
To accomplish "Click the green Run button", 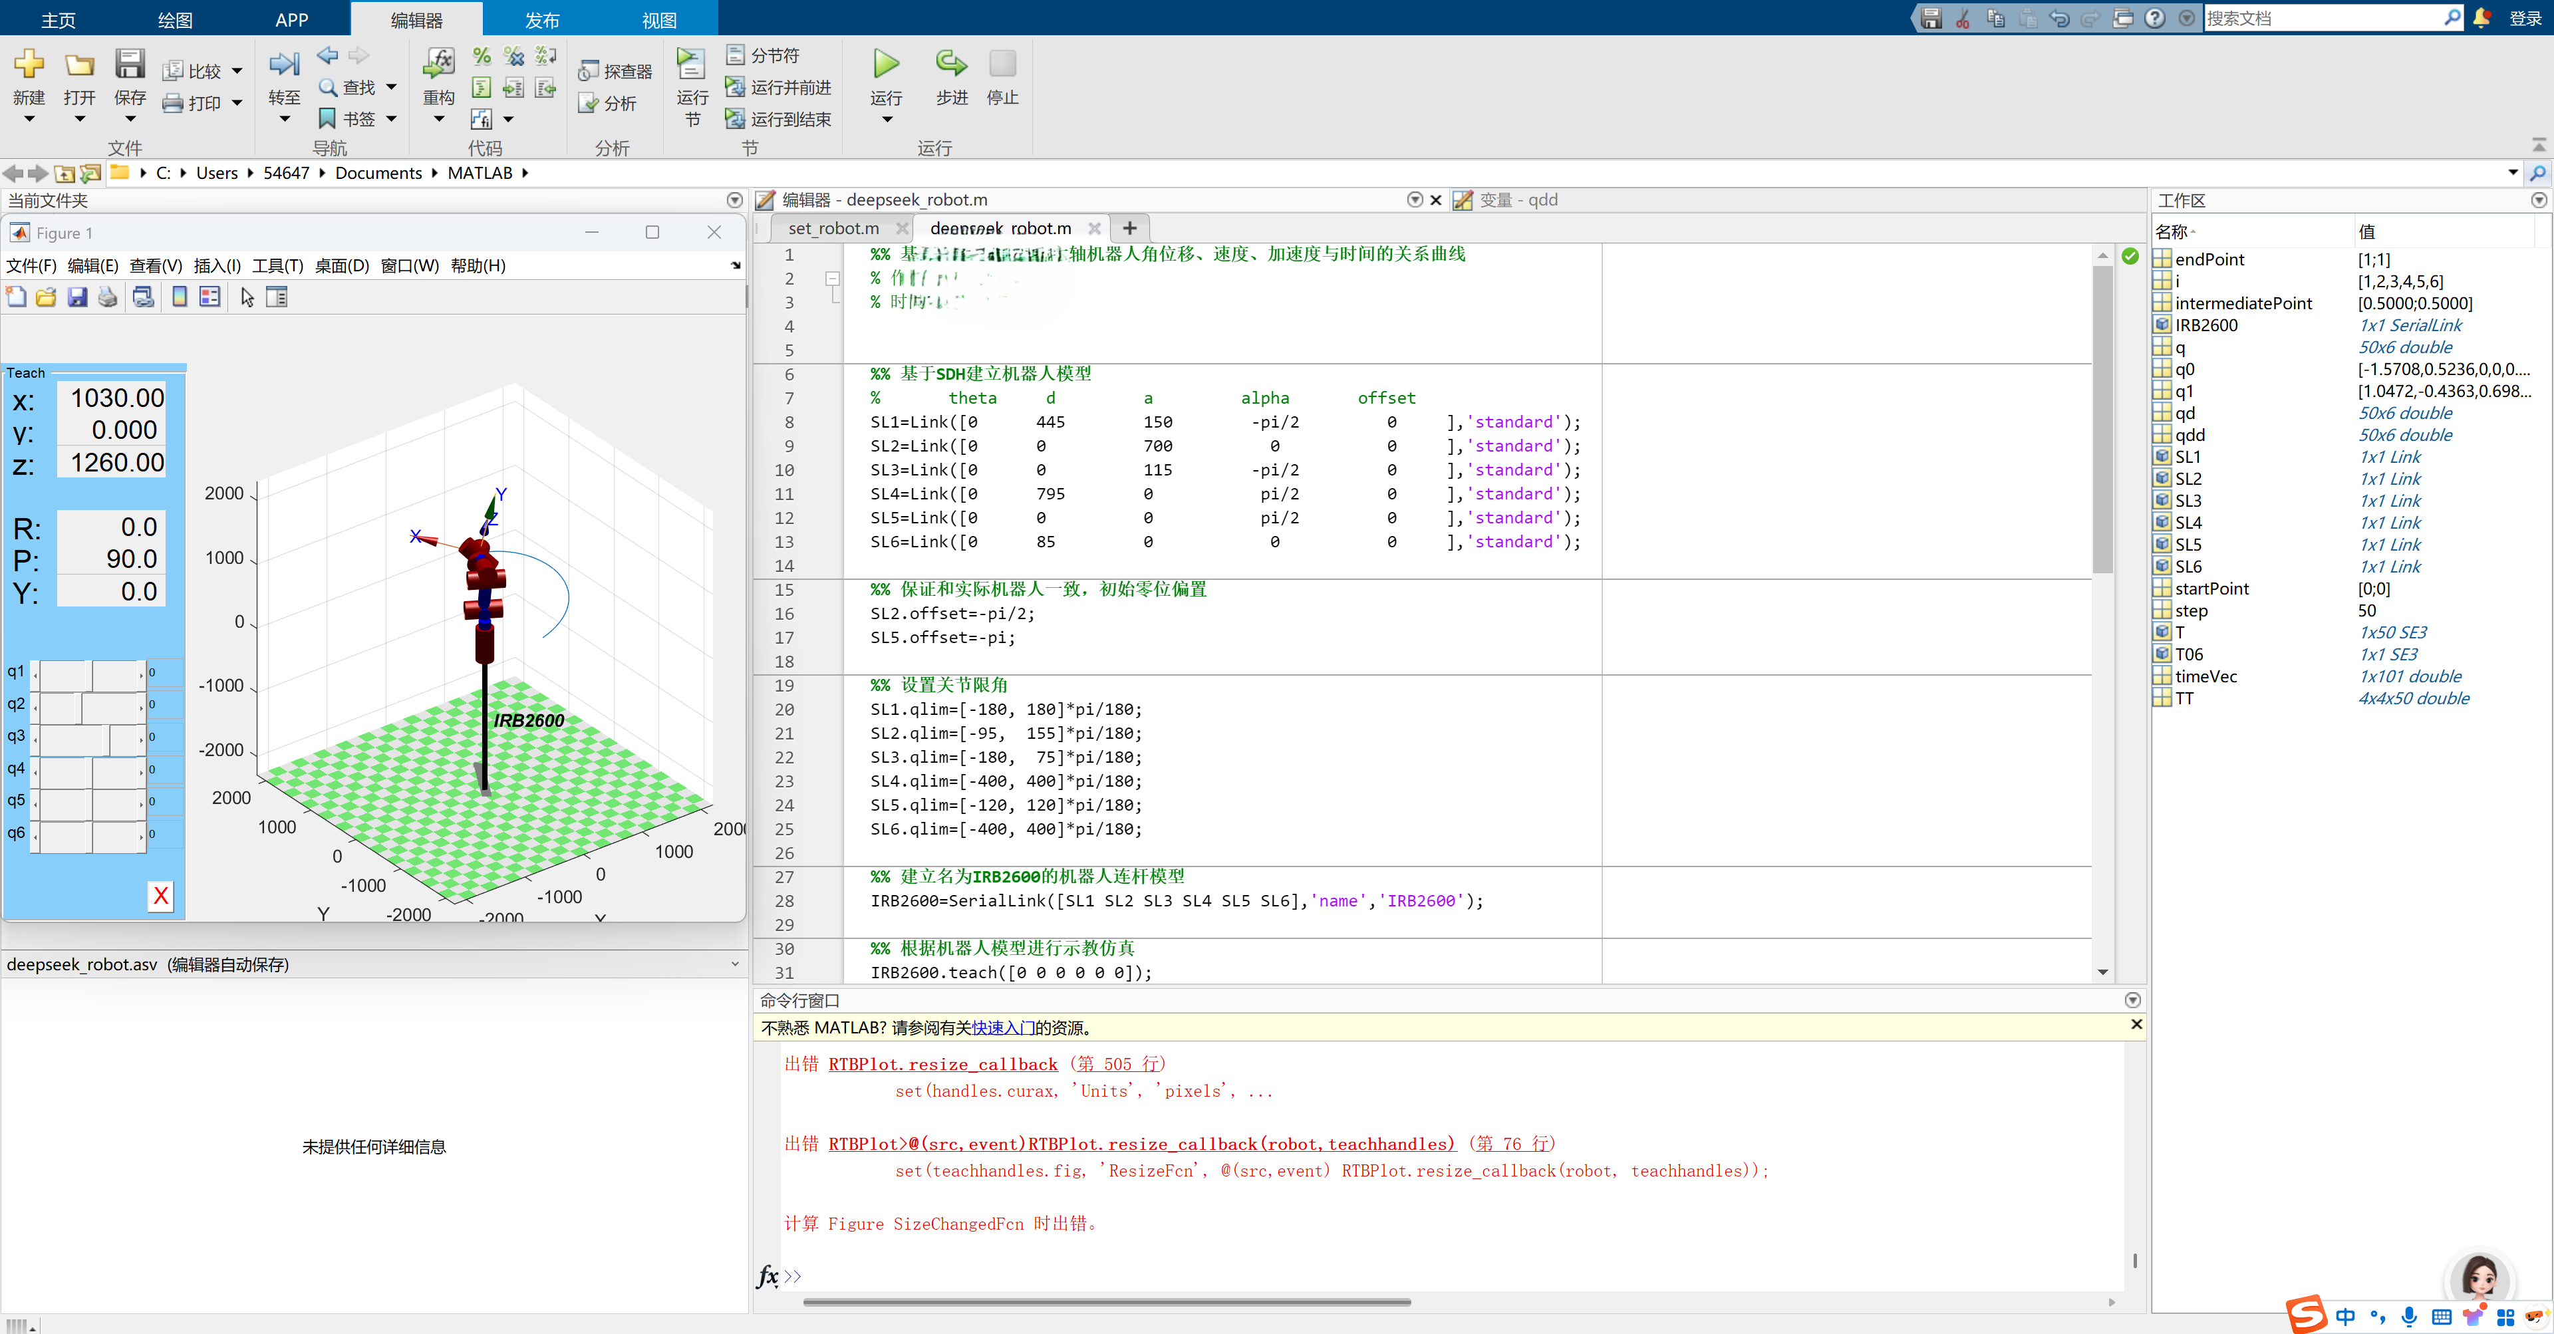I will [x=885, y=65].
